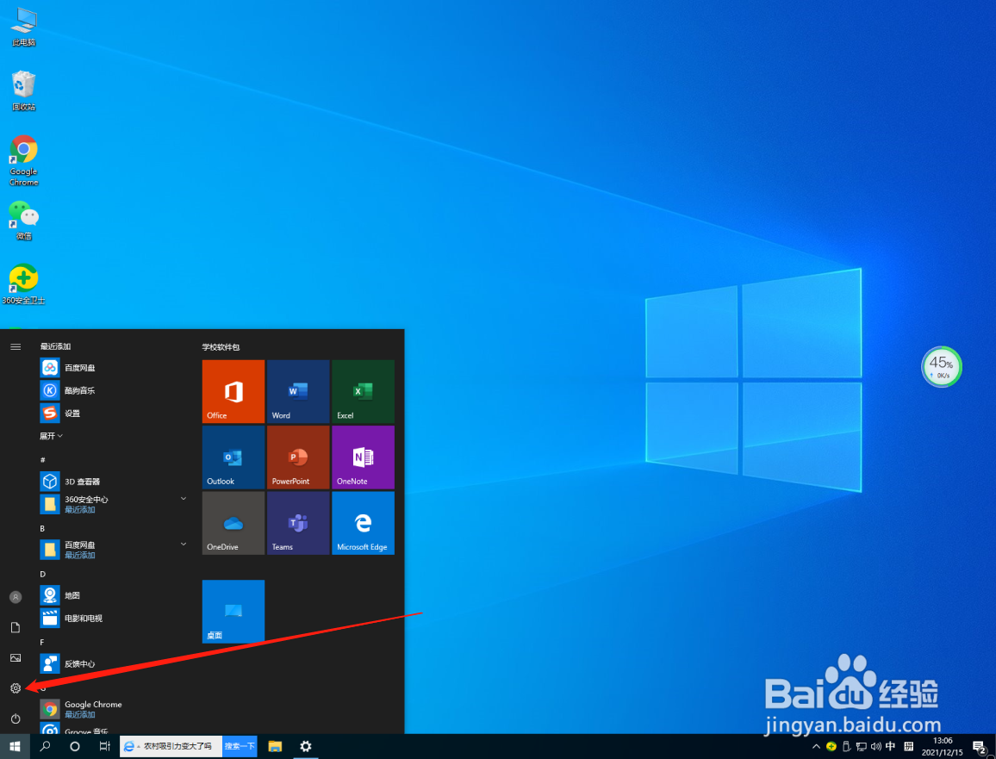Open the Start menu hamburger menu
This screenshot has height=759, width=996.
coord(15,346)
